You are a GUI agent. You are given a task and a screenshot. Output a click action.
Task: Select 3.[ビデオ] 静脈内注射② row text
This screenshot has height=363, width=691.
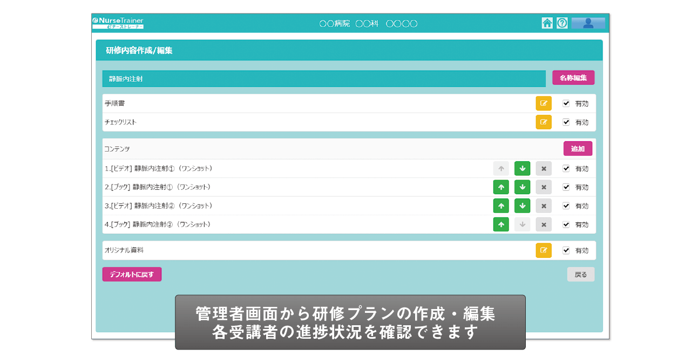pos(158,206)
